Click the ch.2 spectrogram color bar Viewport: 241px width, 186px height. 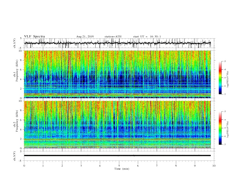tap(220, 128)
